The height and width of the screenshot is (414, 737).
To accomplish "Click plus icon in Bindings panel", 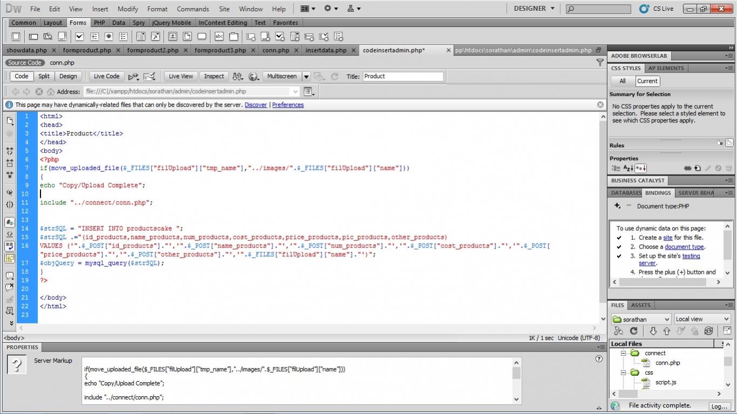I will coord(617,206).
